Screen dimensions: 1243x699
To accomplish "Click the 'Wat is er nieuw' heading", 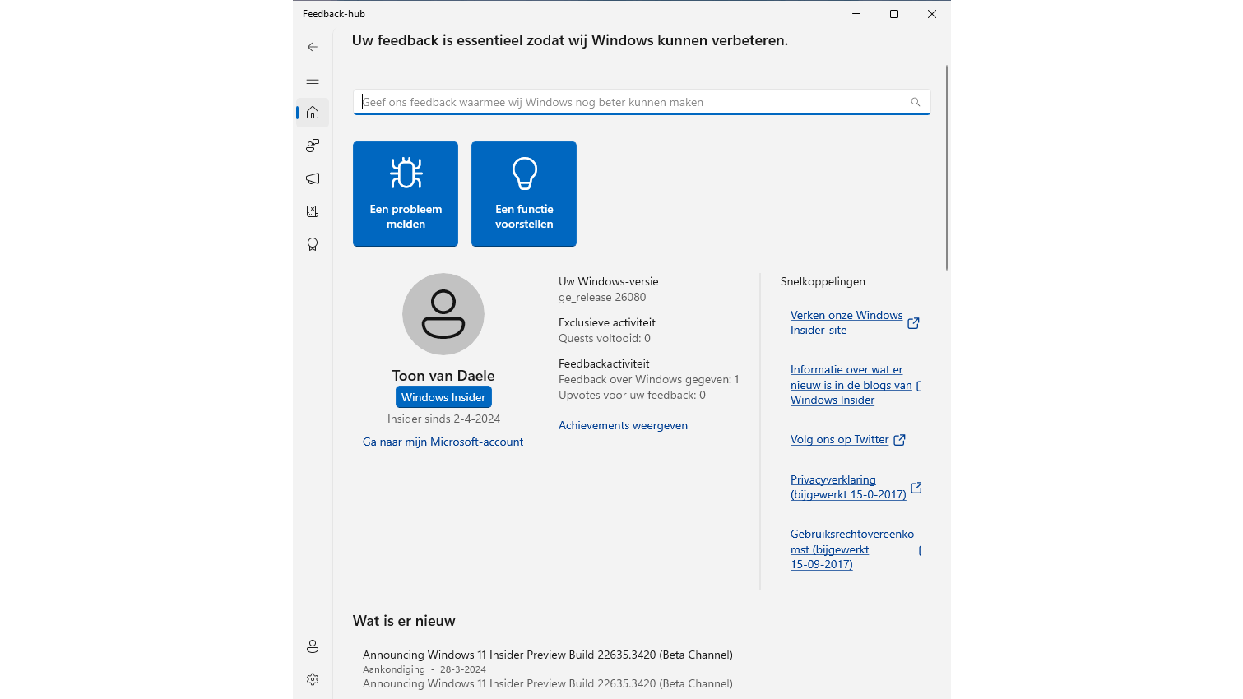I will pos(404,621).
